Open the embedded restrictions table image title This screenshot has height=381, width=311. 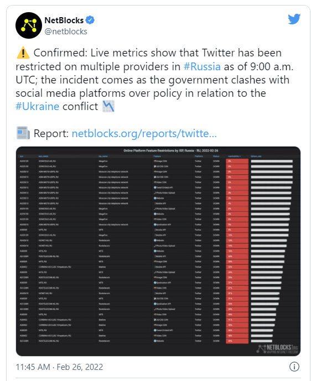point(170,150)
